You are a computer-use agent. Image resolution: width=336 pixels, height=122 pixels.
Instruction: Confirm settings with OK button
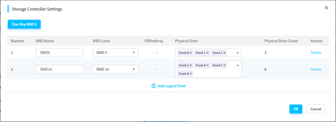[296, 109]
